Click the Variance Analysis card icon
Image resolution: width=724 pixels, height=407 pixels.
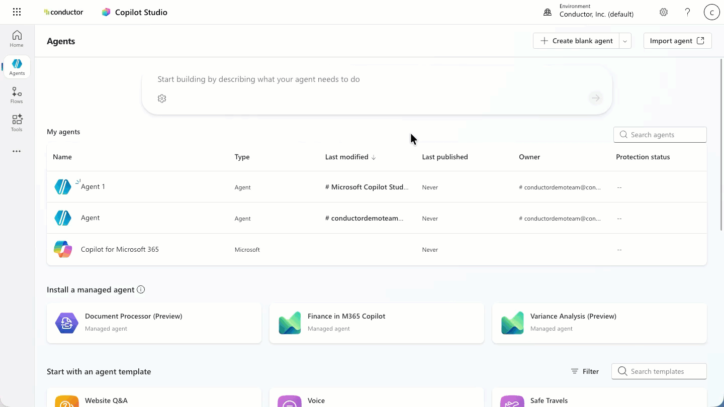[512, 323]
